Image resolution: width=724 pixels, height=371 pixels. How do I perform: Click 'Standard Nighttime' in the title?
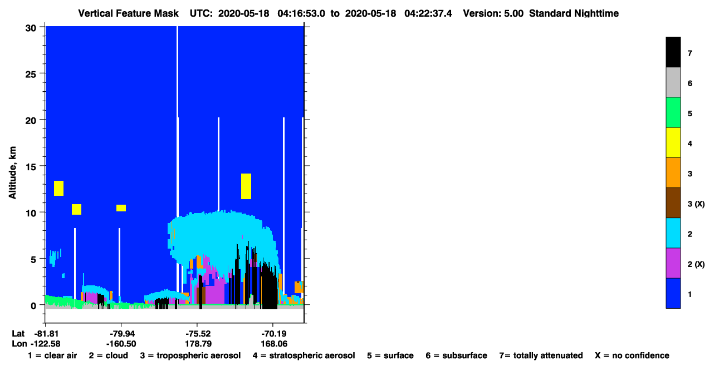pyautogui.click(x=574, y=13)
